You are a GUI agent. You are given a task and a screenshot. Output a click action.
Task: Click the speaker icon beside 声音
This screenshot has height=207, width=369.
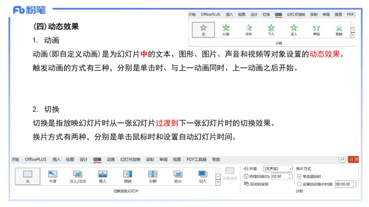click(246, 168)
